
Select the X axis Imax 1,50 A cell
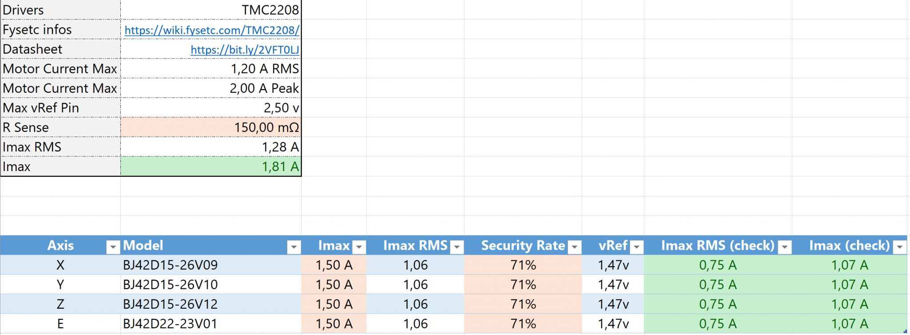(334, 265)
